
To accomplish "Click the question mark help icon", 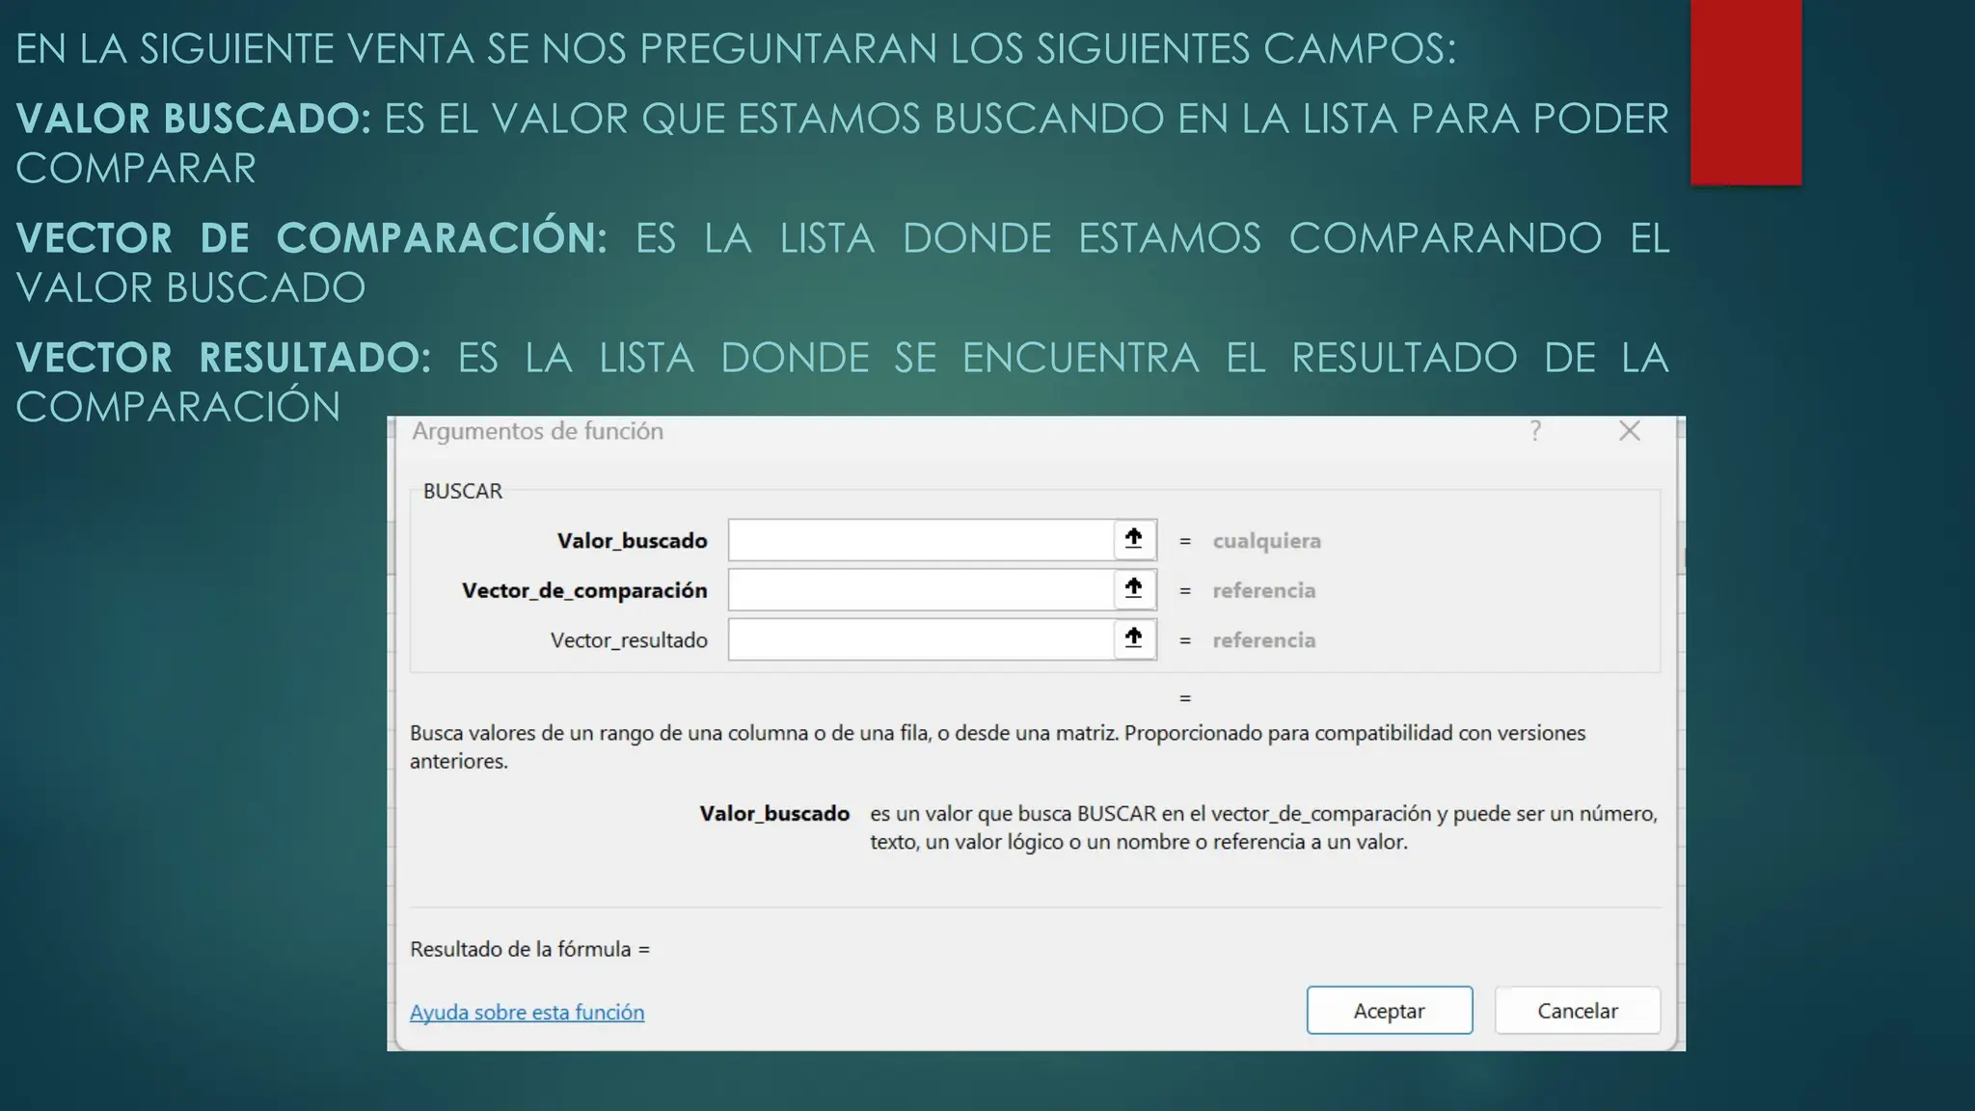I will (1535, 431).
